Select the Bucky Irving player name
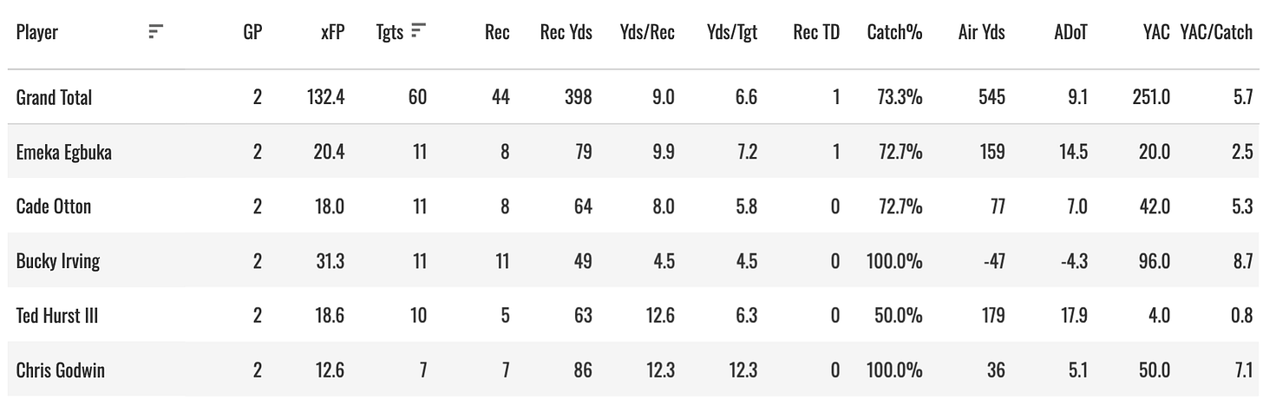 [58, 261]
